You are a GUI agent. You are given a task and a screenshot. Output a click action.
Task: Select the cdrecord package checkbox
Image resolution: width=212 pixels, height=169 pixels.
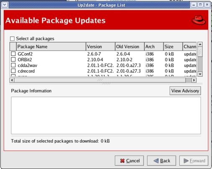(13, 71)
